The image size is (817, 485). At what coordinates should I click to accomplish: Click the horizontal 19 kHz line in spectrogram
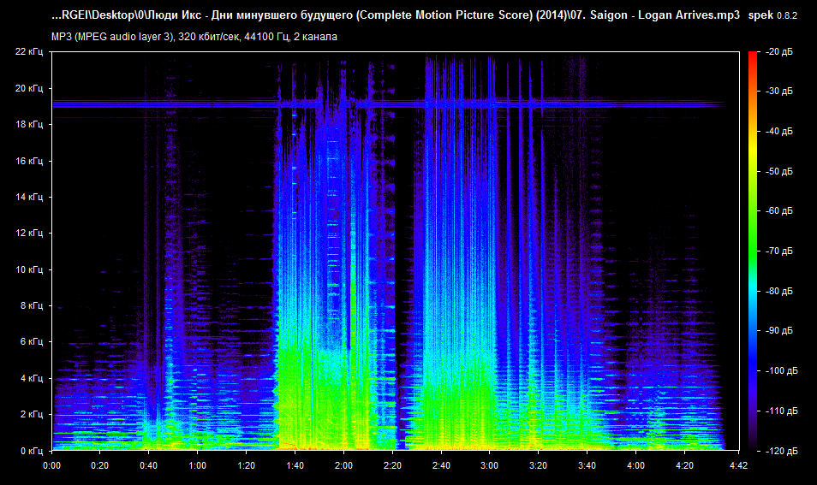[171, 104]
